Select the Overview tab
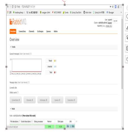128x133 pixels. 13,31
